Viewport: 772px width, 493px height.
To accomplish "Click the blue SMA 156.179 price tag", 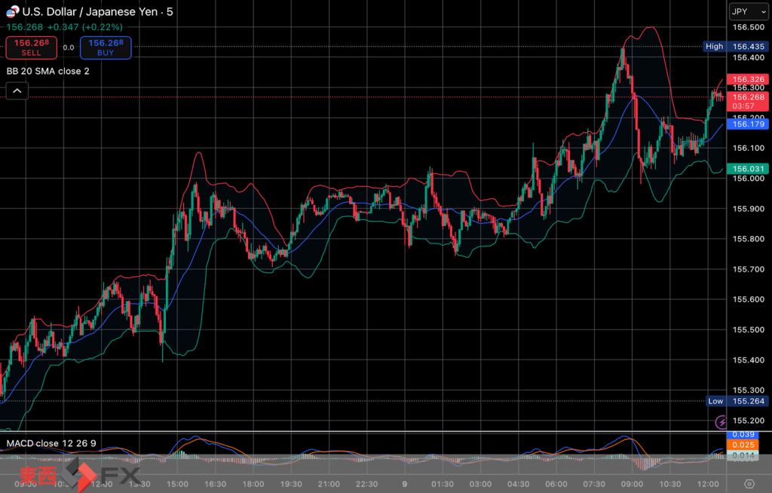I will [747, 124].
